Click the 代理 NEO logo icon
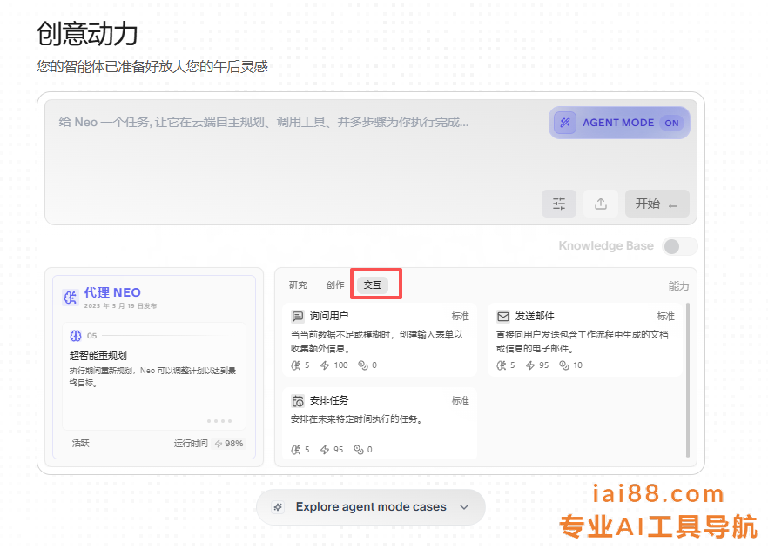This screenshot has height=549, width=768. 71,298
